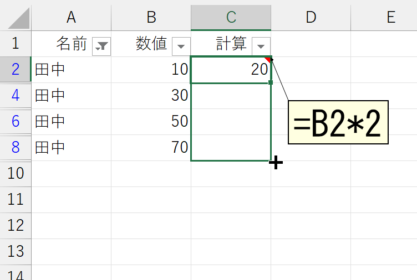Click 田中 in row 4
417x280 pixels.
(x=50, y=96)
